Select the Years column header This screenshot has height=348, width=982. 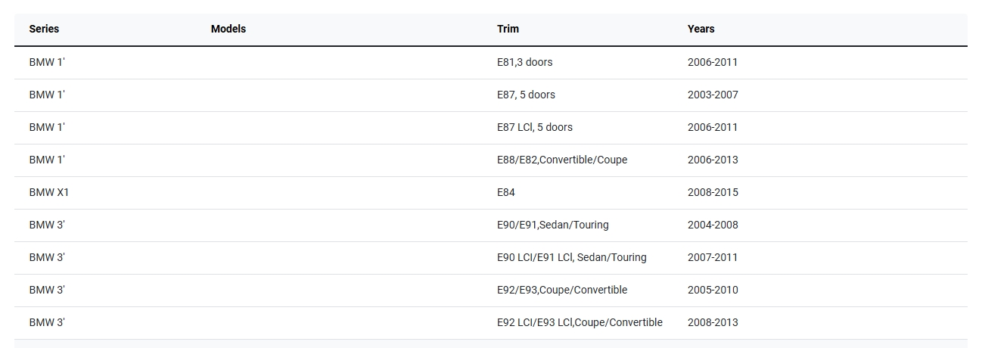(x=701, y=29)
